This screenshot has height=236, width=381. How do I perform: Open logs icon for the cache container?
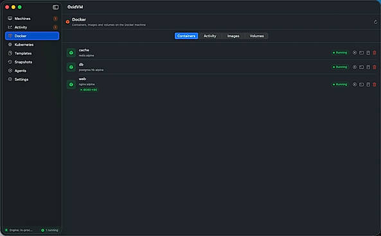pyautogui.click(x=368, y=53)
